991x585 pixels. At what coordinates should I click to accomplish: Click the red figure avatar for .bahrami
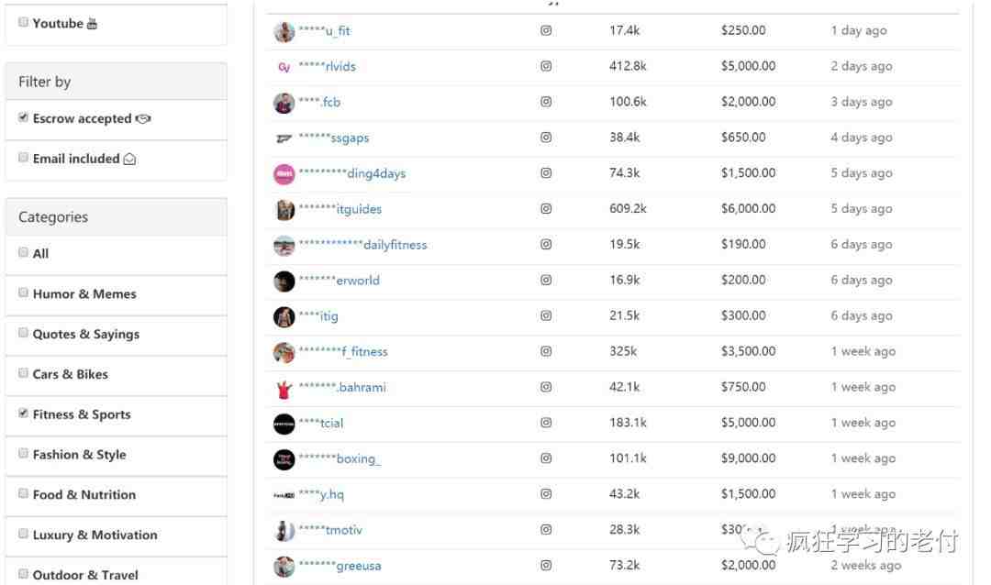pyautogui.click(x=284, y=388)
